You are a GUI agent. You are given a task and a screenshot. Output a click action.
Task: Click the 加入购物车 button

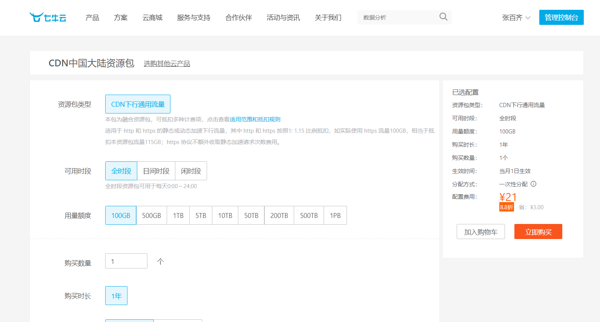[x=480, y=232]
